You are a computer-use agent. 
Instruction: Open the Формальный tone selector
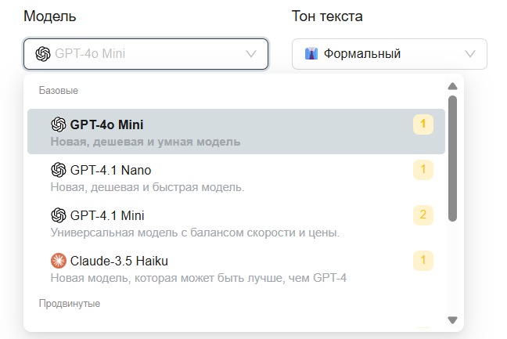(x=390, y=54)
